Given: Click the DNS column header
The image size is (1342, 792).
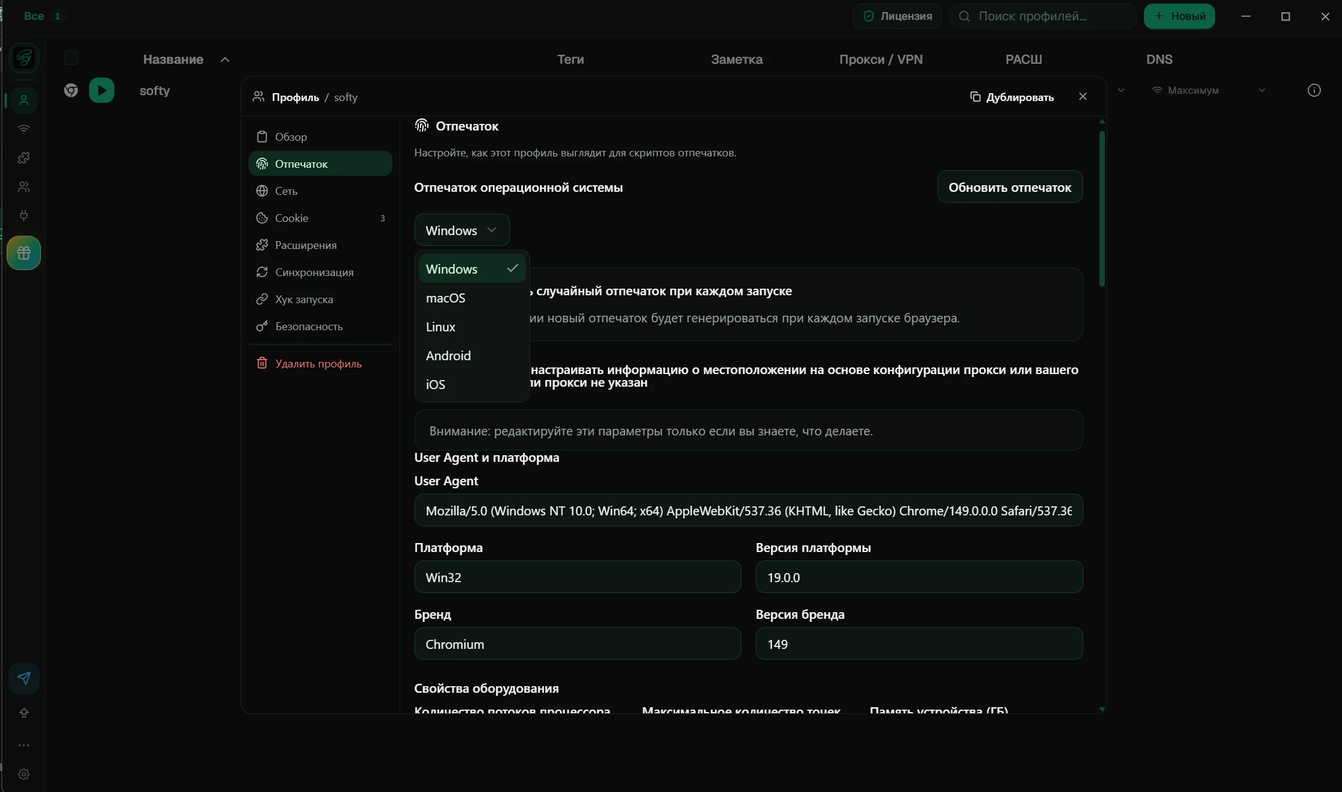Looking at the screenshot, I should coord(1159,60).
